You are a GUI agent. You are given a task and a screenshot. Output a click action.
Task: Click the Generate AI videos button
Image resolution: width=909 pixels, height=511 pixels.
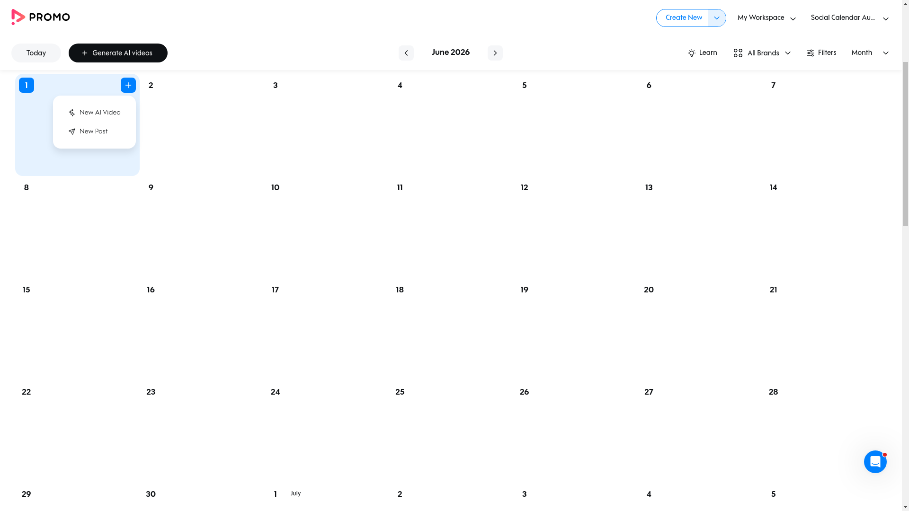[118, 53]
